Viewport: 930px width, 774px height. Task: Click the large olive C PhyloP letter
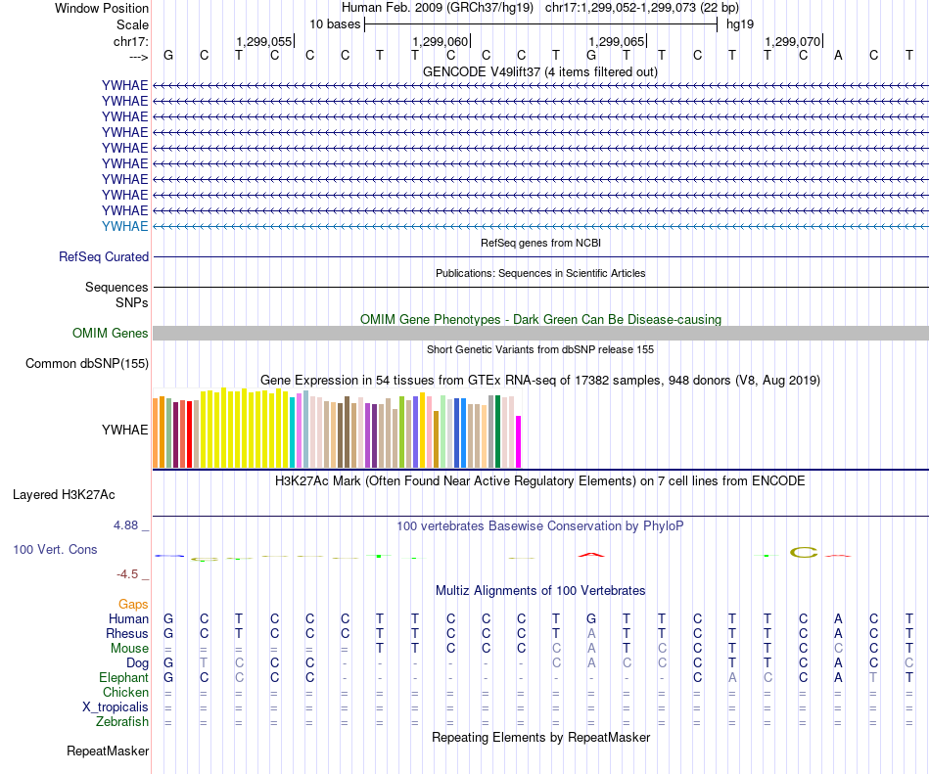(804, 552)
